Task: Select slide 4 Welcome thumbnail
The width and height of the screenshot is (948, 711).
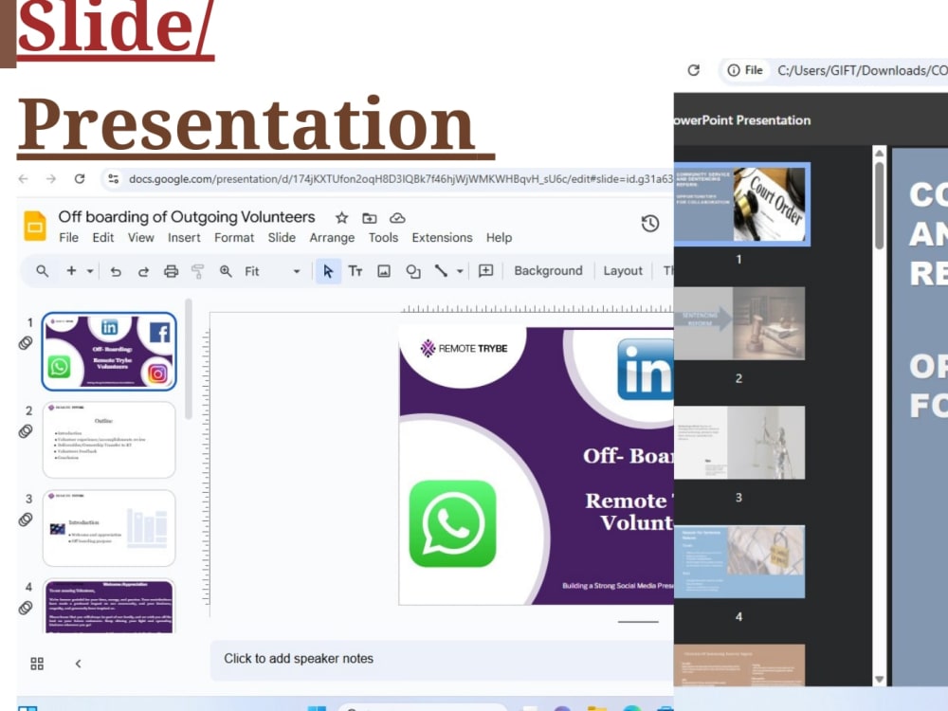Action: [x=109, y=607]
